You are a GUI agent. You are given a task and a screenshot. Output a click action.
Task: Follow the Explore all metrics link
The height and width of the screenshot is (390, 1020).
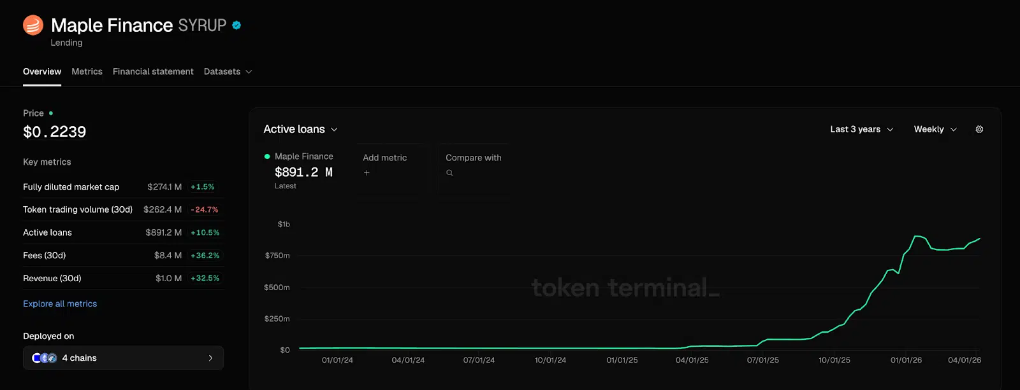pyautogui.click(x=60, y=304)
